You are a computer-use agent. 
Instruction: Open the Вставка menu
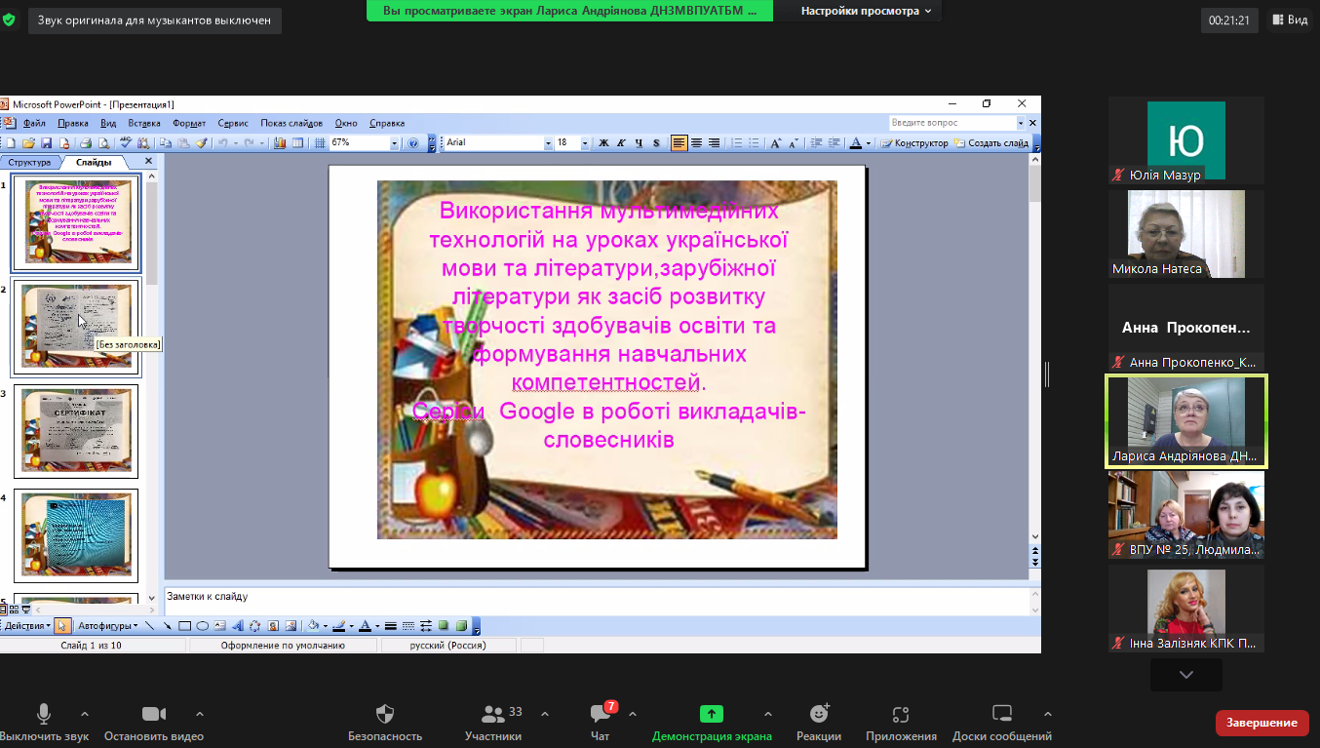click(x=144, y=123)
